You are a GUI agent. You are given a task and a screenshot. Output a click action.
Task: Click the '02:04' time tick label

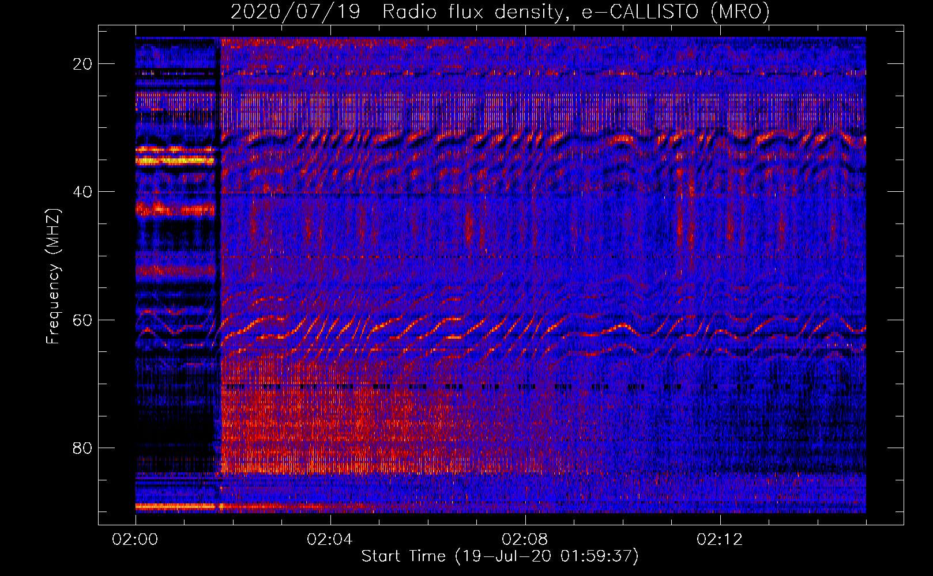(x=330, y=540)
